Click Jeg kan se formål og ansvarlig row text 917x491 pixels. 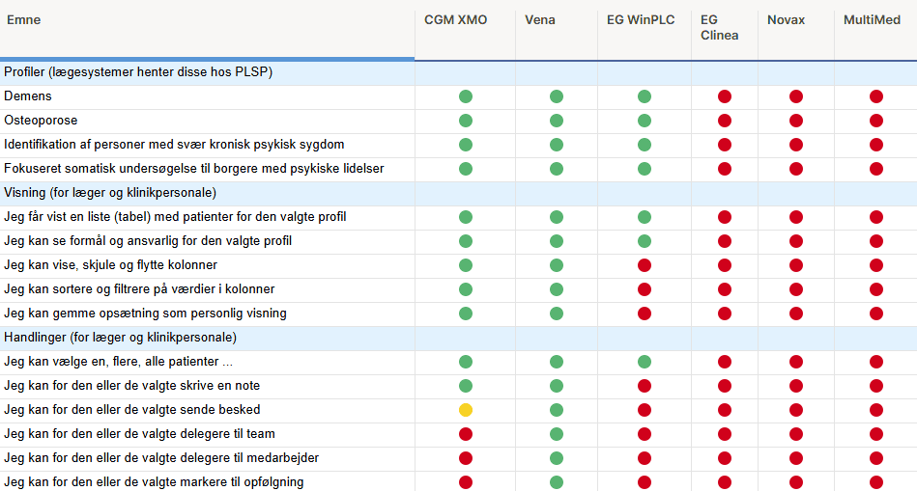tap(148, 241)
